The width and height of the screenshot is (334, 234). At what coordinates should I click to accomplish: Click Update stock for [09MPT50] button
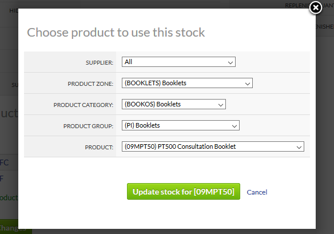tap(184, 192)
